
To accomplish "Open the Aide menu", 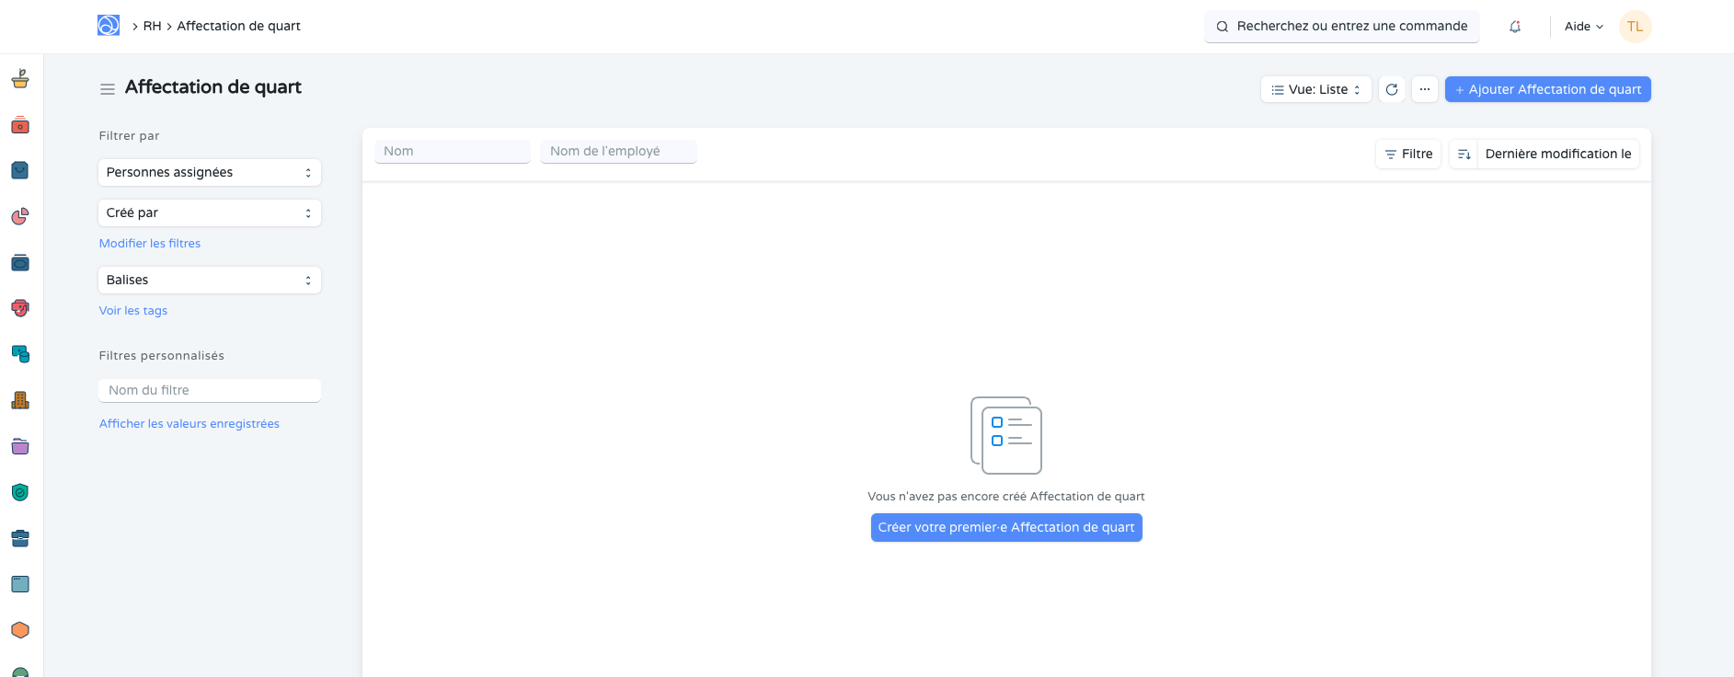I will [1583, 27].
